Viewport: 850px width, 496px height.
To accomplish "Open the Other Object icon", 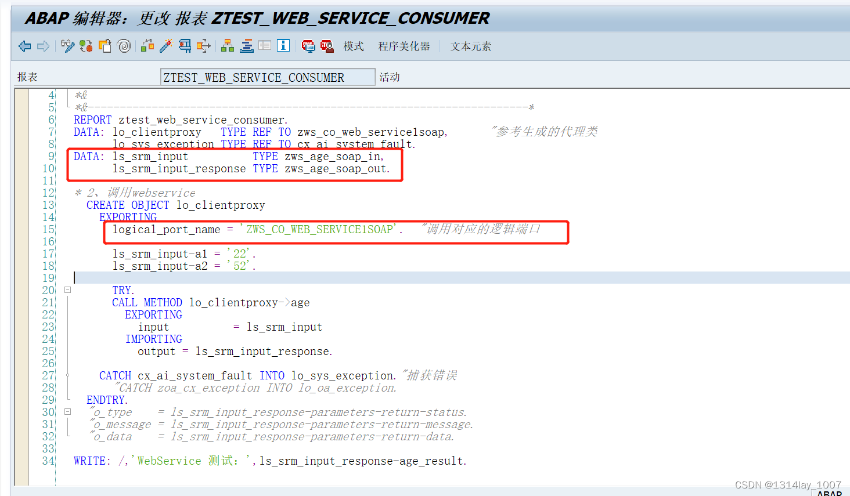I will [x=105, y=46].
